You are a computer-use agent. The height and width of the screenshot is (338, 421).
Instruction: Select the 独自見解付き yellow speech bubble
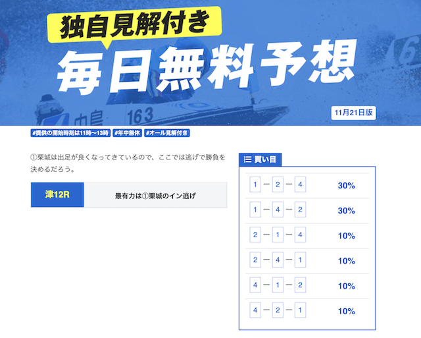pyautogui.click(x=134, y=26)
